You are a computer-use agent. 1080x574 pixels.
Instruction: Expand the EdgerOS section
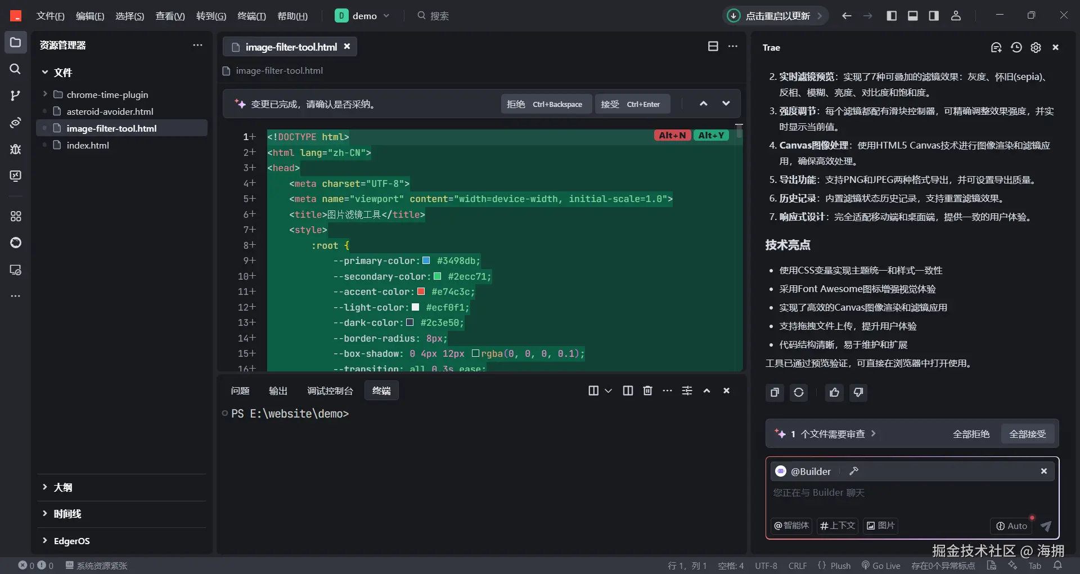pyautogui.click(x=45, y=541)
